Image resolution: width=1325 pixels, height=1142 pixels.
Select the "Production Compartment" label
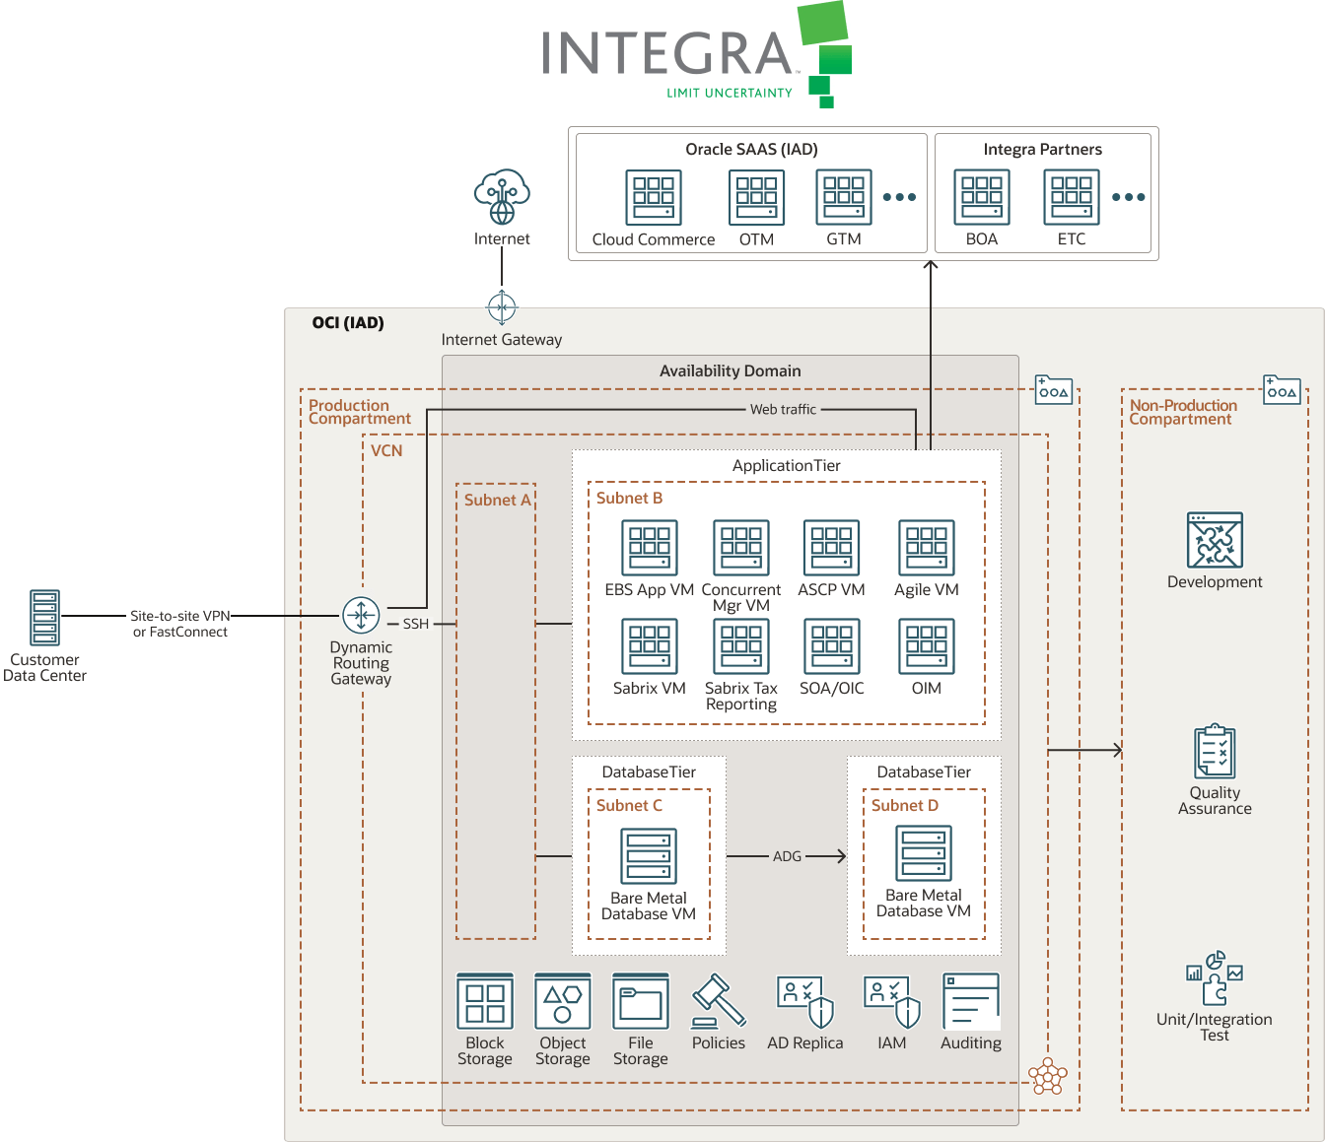point(360,412)
